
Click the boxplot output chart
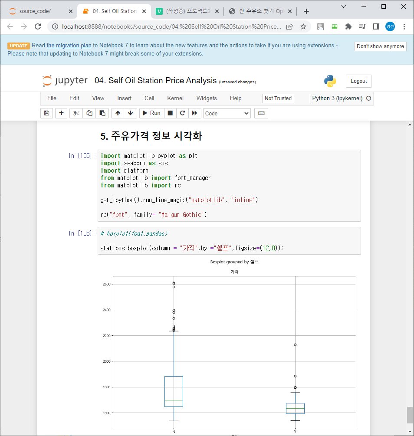coord(229,347)
